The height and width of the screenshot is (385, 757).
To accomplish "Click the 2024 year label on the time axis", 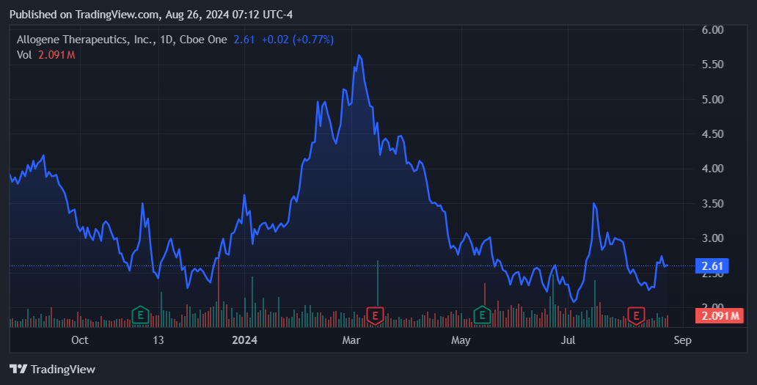I will (244, 340).
